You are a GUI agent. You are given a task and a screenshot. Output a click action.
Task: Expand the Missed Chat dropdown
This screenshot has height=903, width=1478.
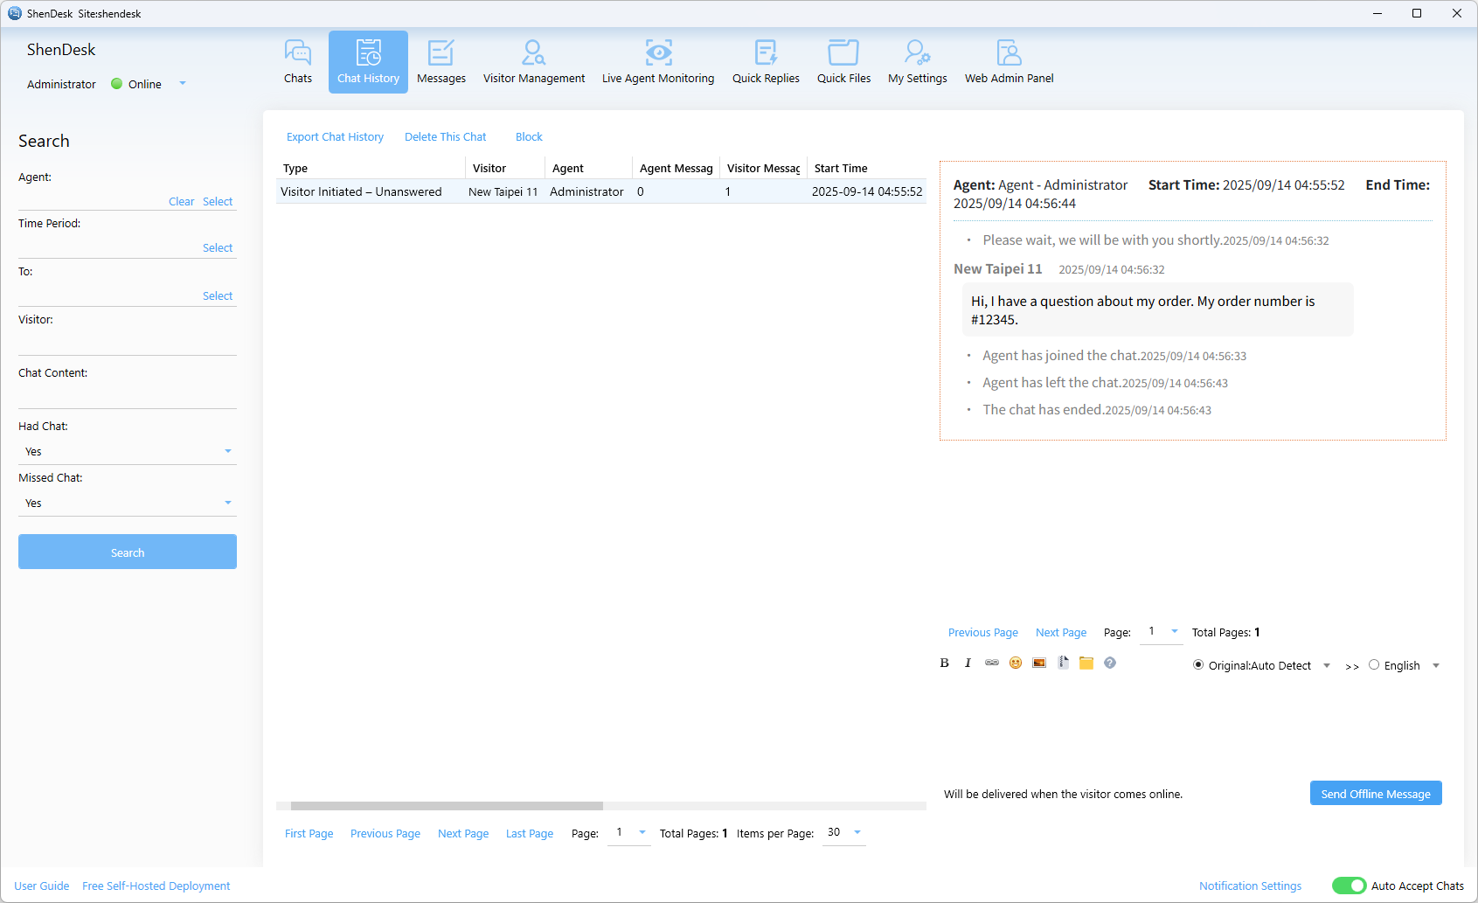[128, 504]
